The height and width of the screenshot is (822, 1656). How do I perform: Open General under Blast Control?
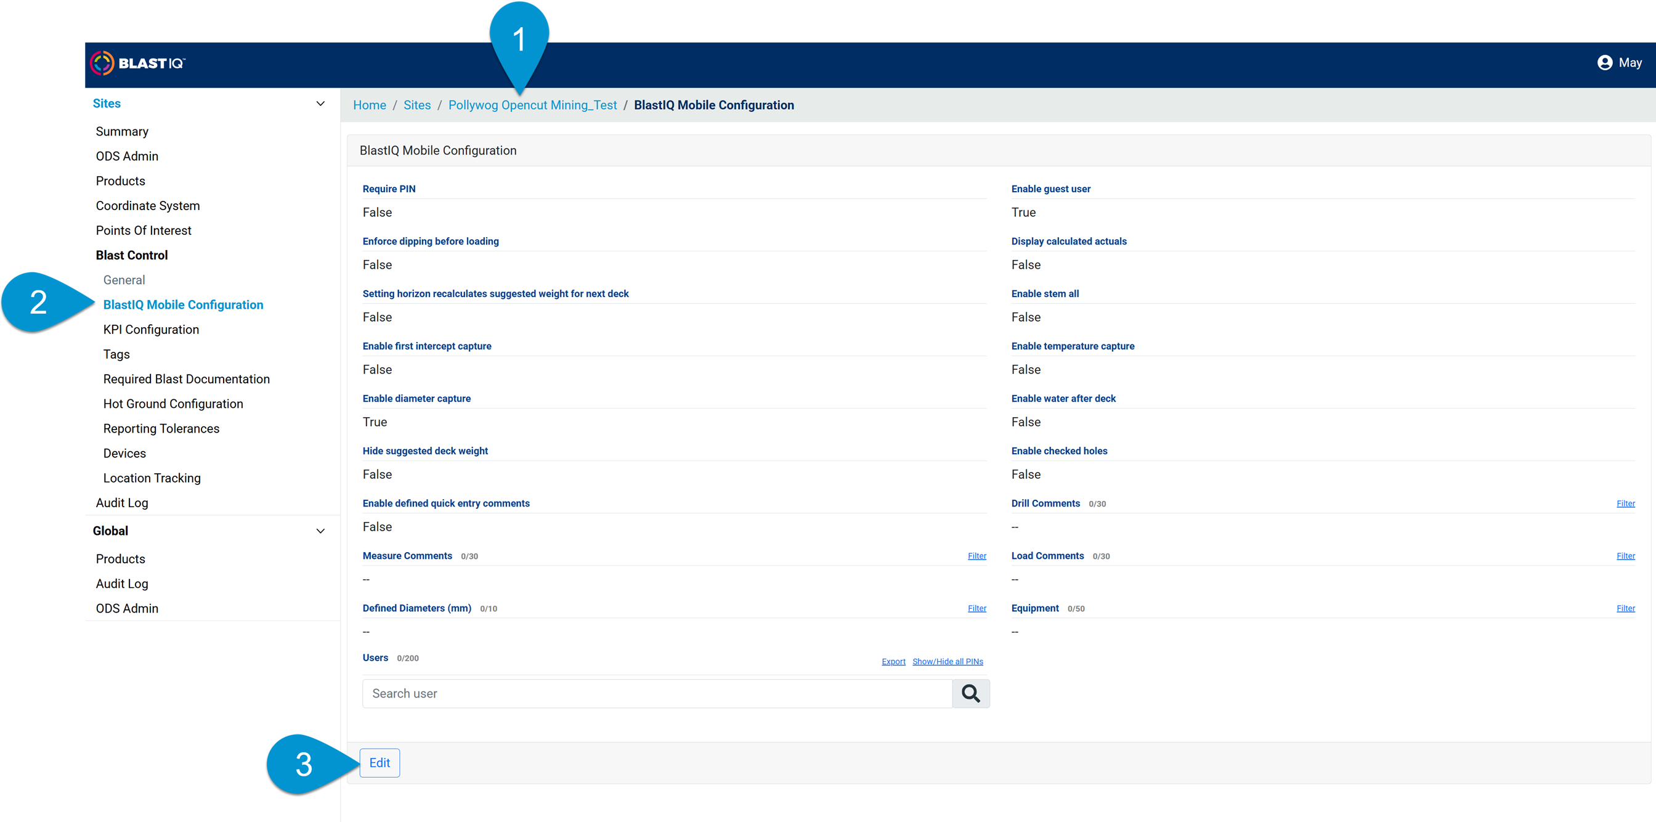124,280
